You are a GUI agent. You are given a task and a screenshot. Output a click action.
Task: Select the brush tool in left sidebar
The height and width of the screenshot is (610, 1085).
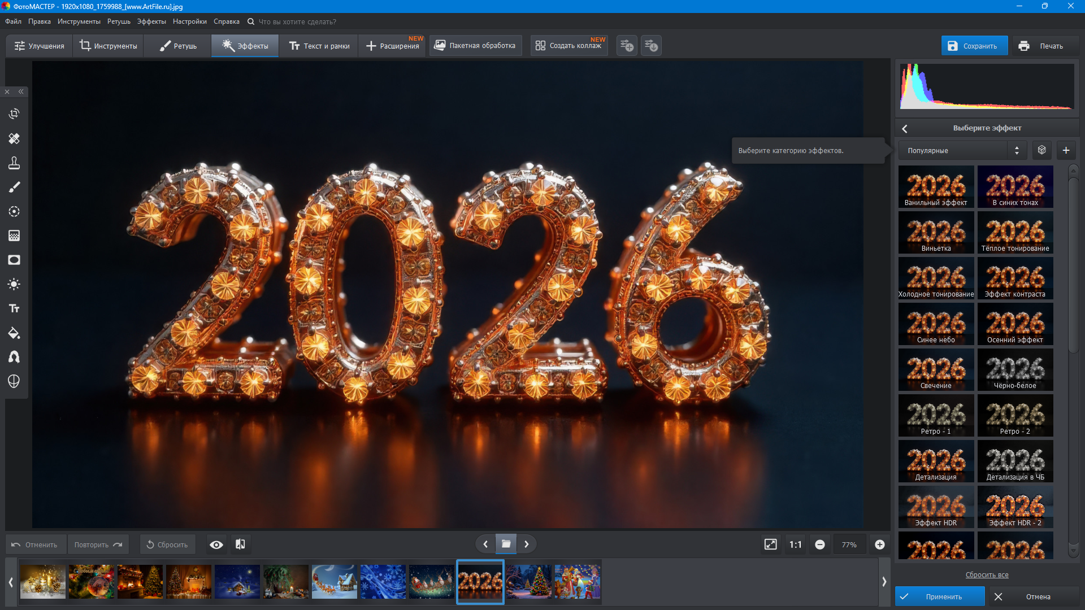click(x=14, y=187)
